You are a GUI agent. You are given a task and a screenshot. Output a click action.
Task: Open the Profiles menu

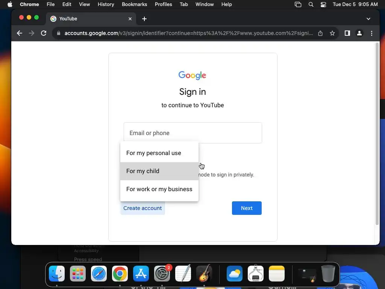pos(164,4)
